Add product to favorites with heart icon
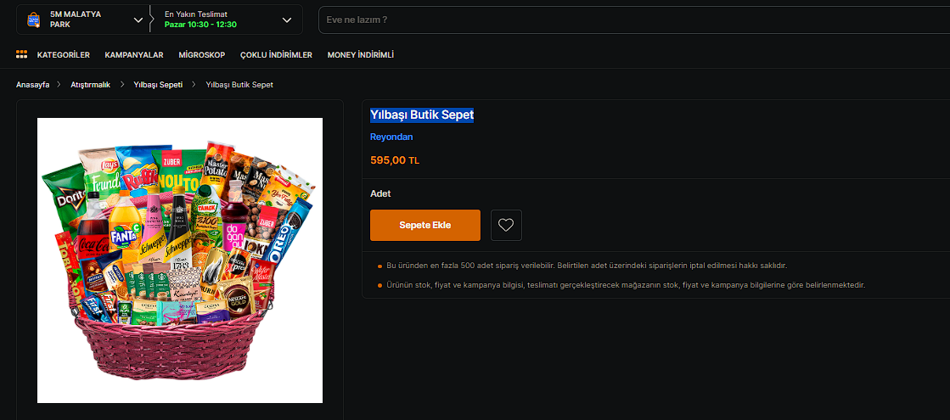The width and height of the screenshot is (950, 420). click(506, 225)
